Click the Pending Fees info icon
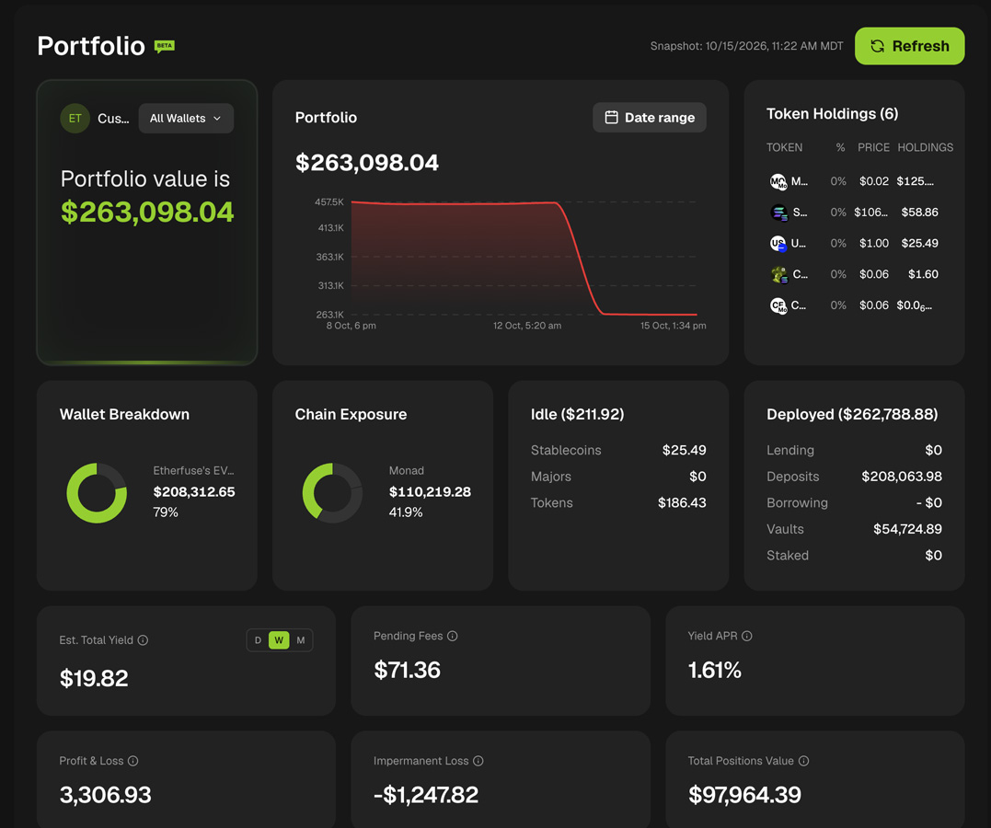The width and height of the screenshot is (991, 828). click(453, 636)
